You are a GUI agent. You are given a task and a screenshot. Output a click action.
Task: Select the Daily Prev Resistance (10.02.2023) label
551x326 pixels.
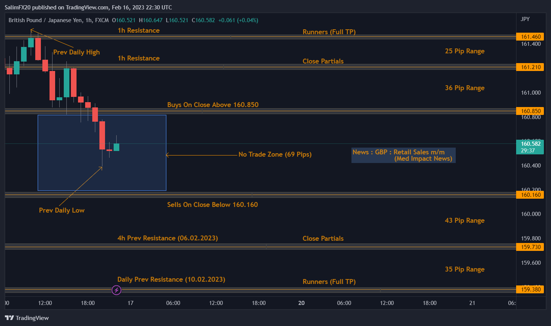[x=171, y=279]
